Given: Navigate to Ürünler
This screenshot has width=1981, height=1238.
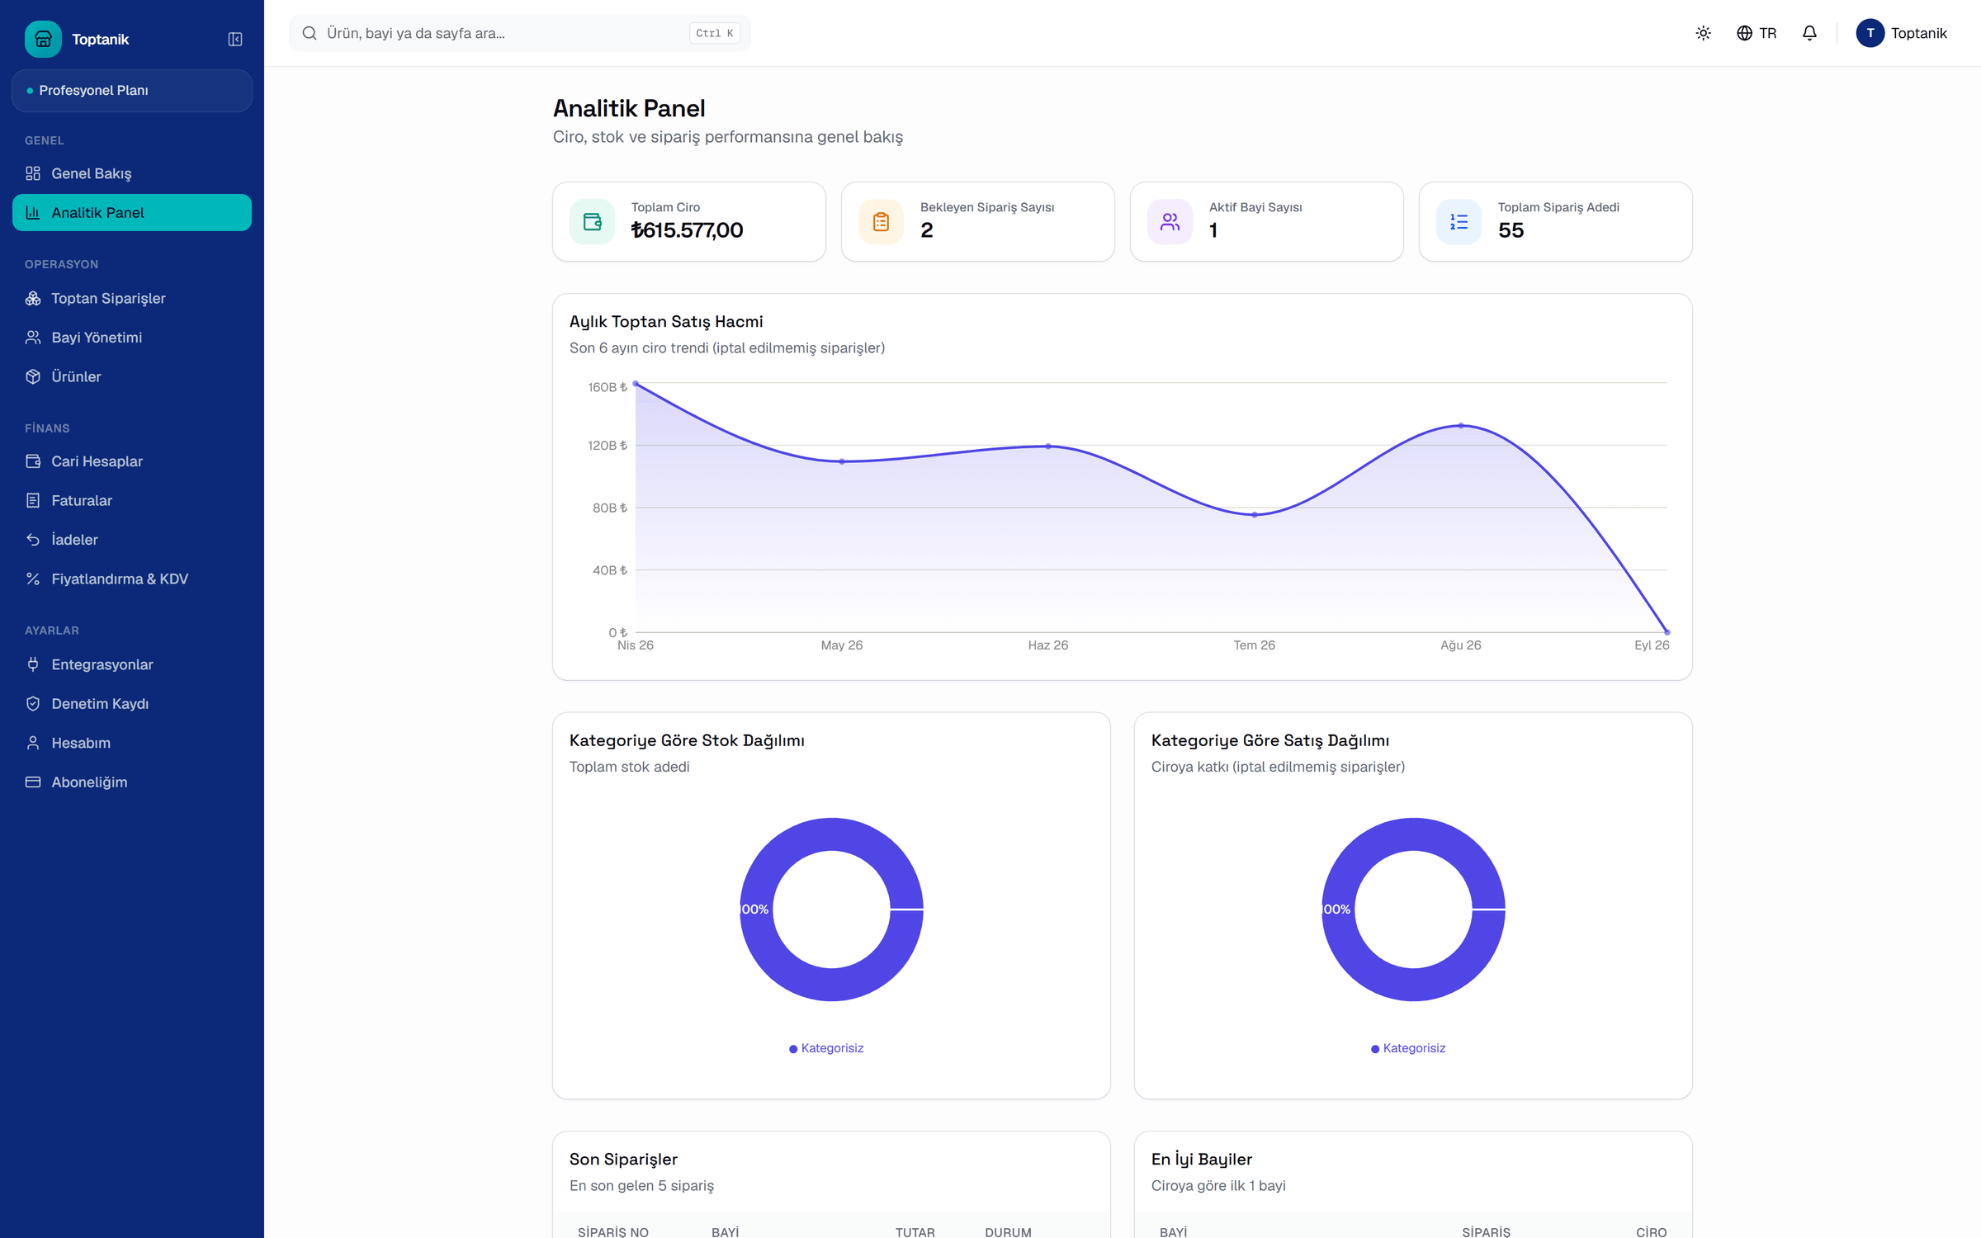Looking at the screenshot, I should tap(132, 376).
